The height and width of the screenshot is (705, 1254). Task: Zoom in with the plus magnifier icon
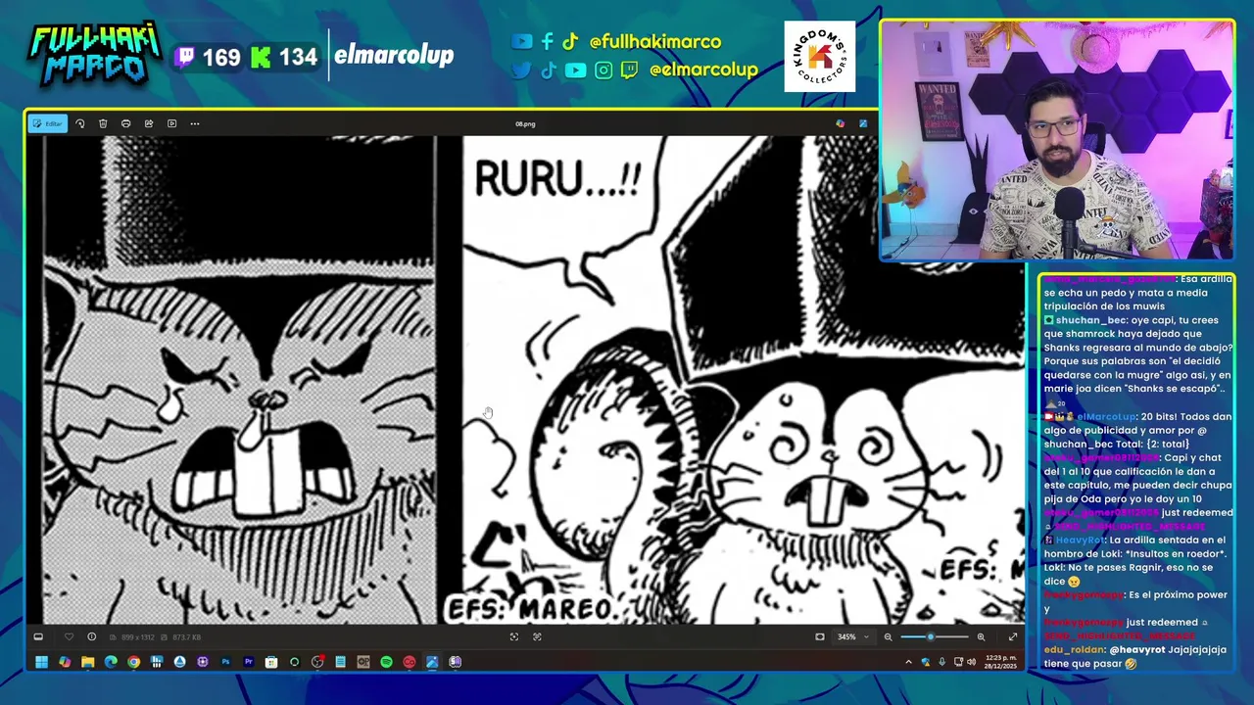click(x=981, y=636)
